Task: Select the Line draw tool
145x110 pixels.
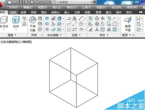Action: click(75, 24)
